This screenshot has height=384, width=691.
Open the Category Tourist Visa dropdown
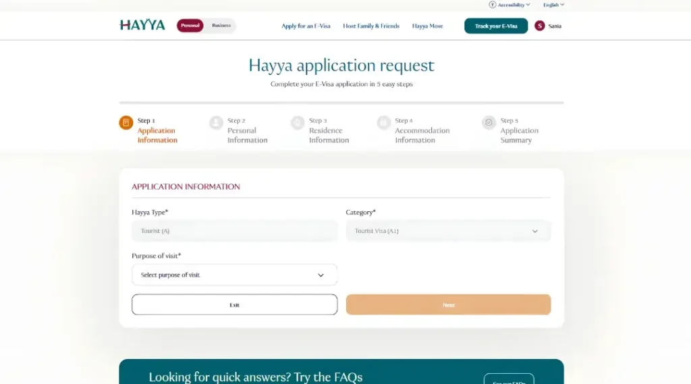coord(448,231)
